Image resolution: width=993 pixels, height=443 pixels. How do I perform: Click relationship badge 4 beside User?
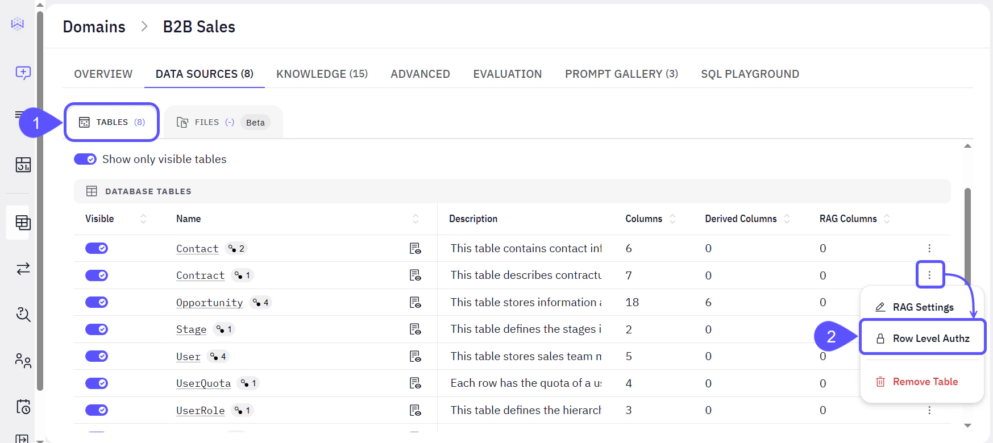[x=218, y=356]
